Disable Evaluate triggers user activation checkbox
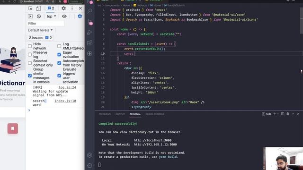This screenshot has height=170, width=303. click(x=59, y=76)
